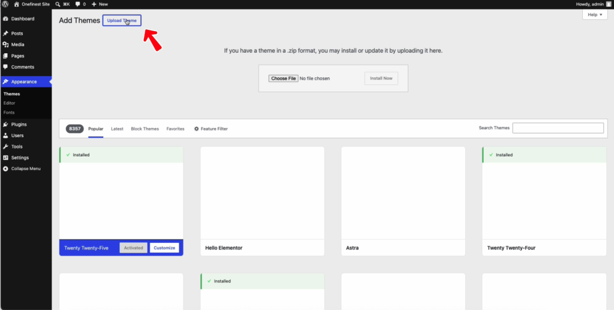Click the Users person icon
The width and height of the screenshot is (614, 310).
[x=5, y=136]
